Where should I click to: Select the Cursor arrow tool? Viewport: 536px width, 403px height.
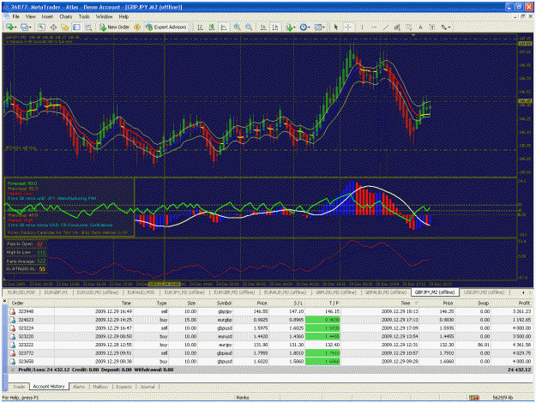pyautogui.click(x=336, y=27)
